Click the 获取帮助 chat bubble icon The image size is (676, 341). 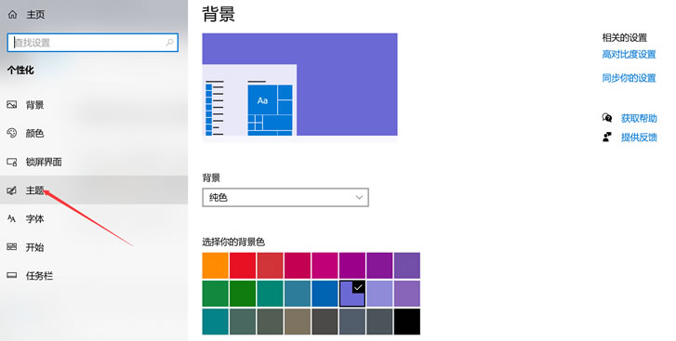607,118
